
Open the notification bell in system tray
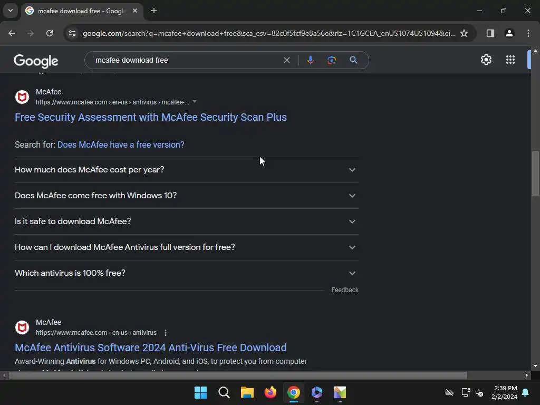(525, 392)
